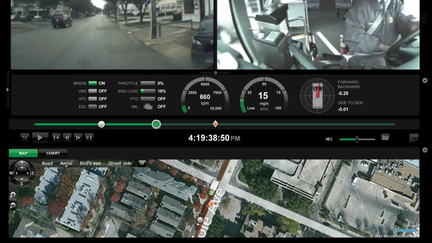
Task: Toggle the ESC indicator
Action: pos(93,107)
